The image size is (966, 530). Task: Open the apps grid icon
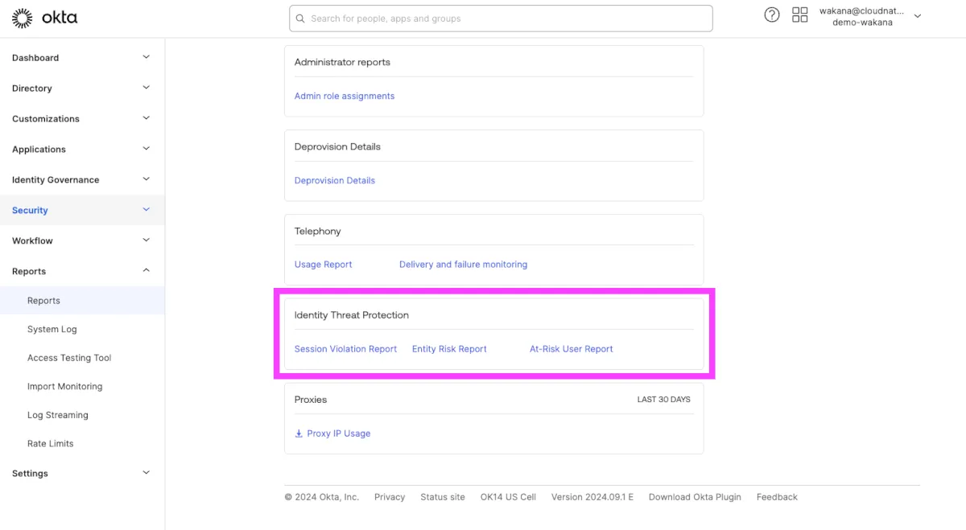[800, 15]
